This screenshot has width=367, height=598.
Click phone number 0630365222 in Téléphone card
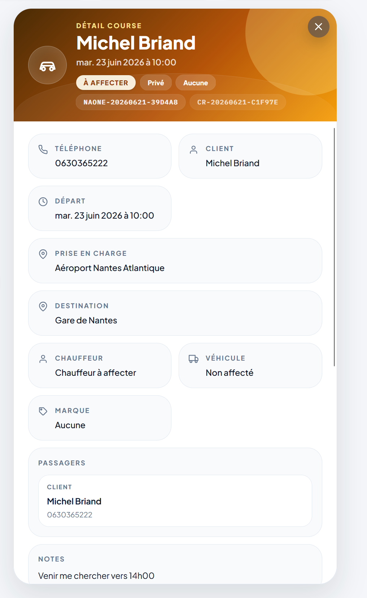tap(81, 163)
